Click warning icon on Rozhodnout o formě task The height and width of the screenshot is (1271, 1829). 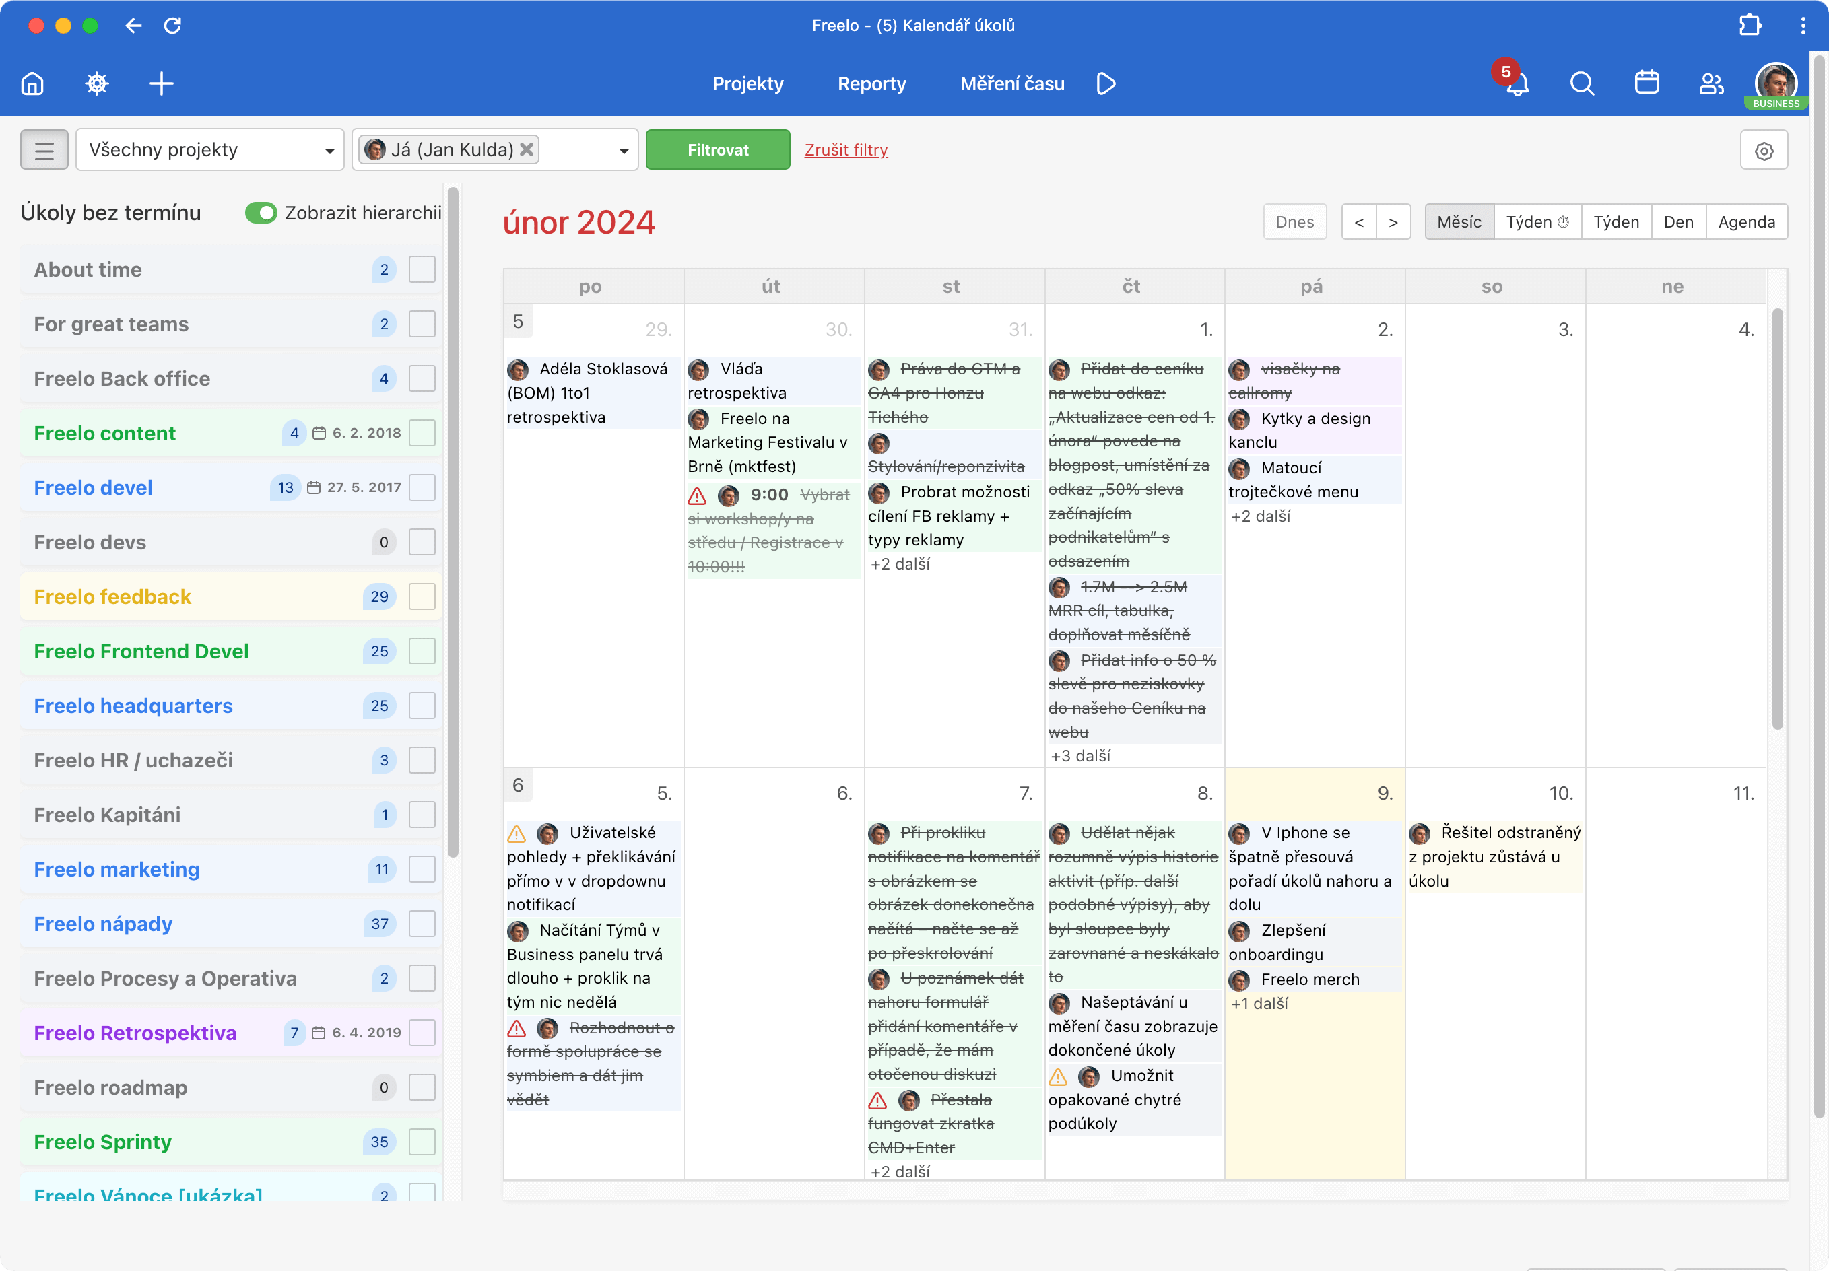[517, 1029]
